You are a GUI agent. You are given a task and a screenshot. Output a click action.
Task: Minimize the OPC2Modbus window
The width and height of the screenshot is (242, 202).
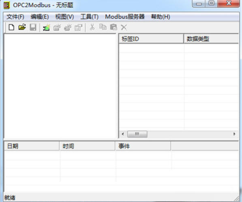(x=199, y=3)
